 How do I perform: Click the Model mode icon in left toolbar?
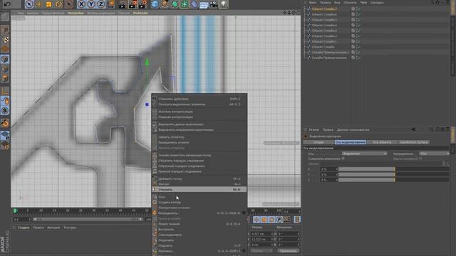point(5,30)
